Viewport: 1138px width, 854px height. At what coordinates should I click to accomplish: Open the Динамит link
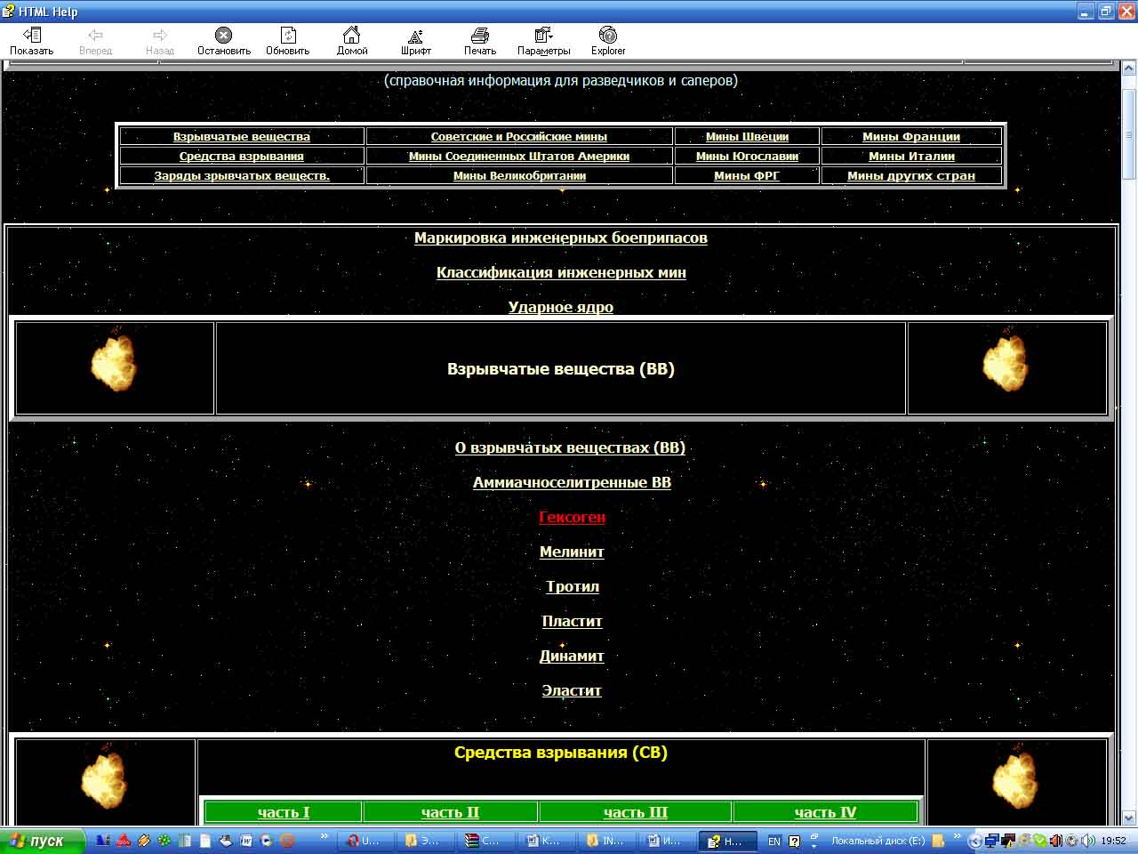coord(572,656)
